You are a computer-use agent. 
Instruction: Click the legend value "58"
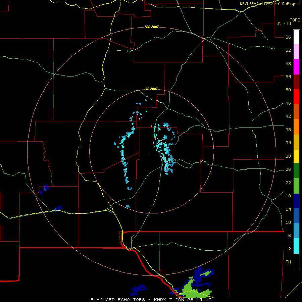[x=288, y=63]
